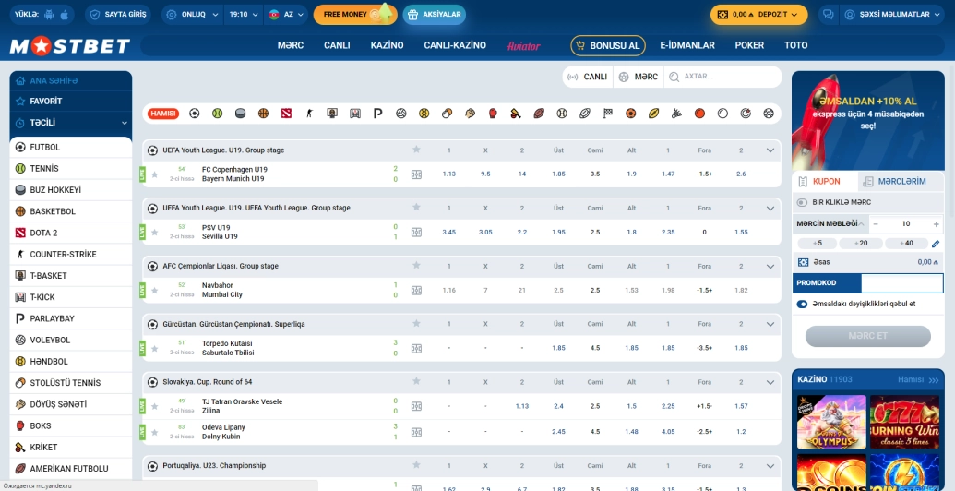Open the ONLUQ odds format dropdown
Viewport: 955px width, 491px height.
[x=192, y=15]
